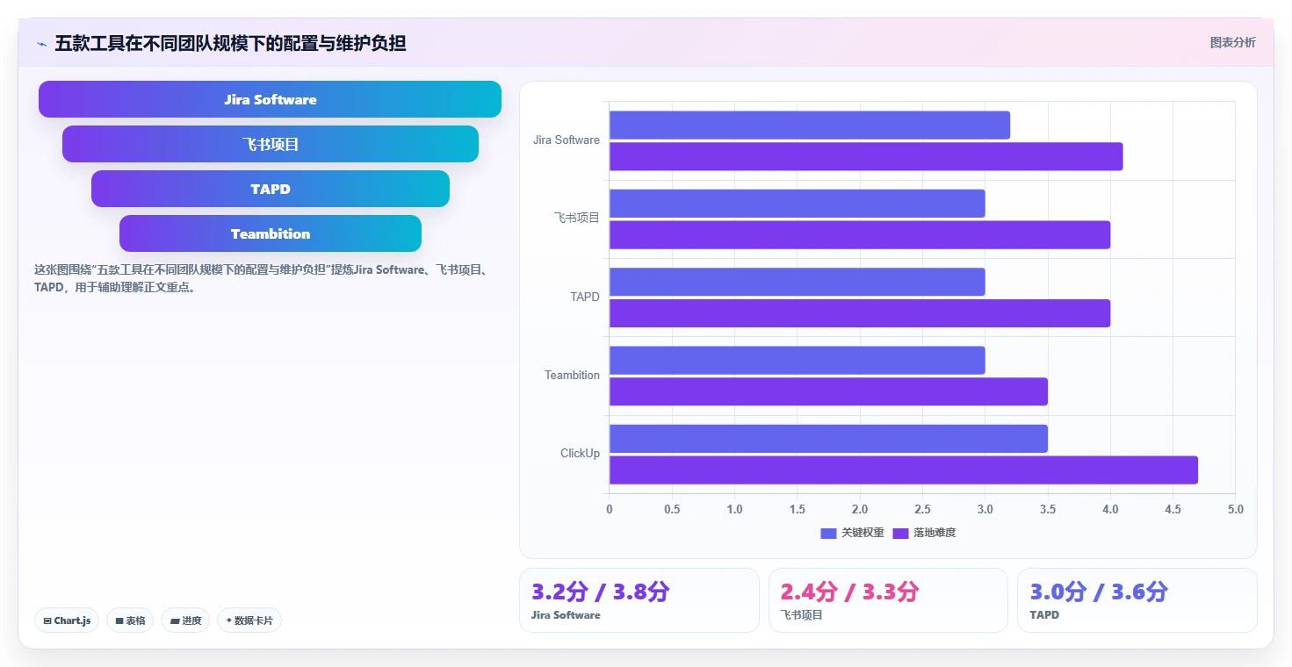Screen dimensions: 1292x667
Task: Click the Teambition axis label
Action: tap(572, 376)
